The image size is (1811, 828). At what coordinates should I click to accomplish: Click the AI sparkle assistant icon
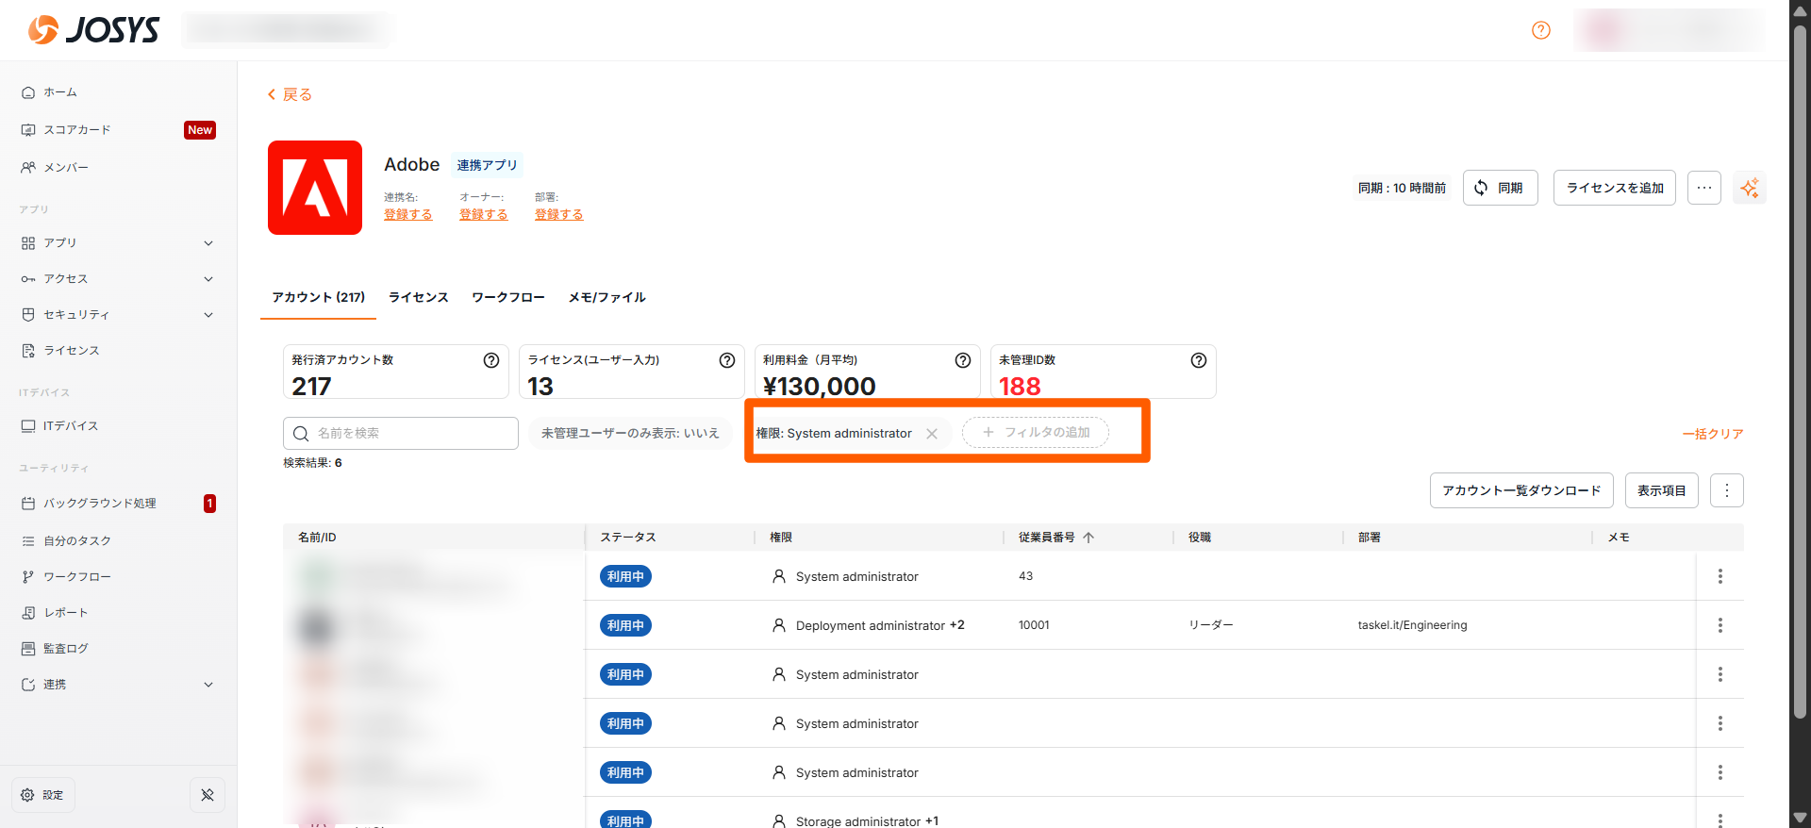coord(1750,188)
